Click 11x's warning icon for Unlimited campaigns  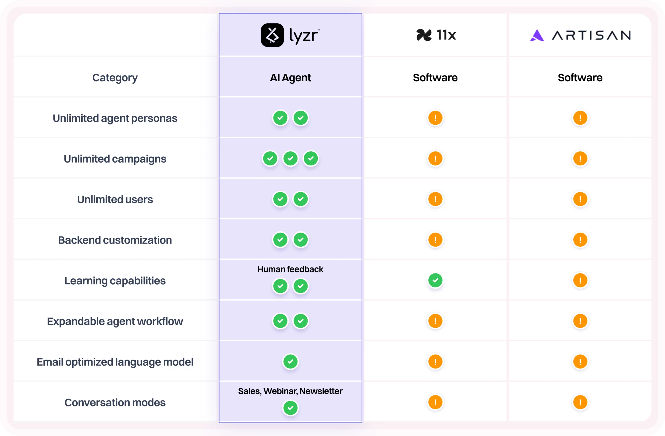point(435,159)
